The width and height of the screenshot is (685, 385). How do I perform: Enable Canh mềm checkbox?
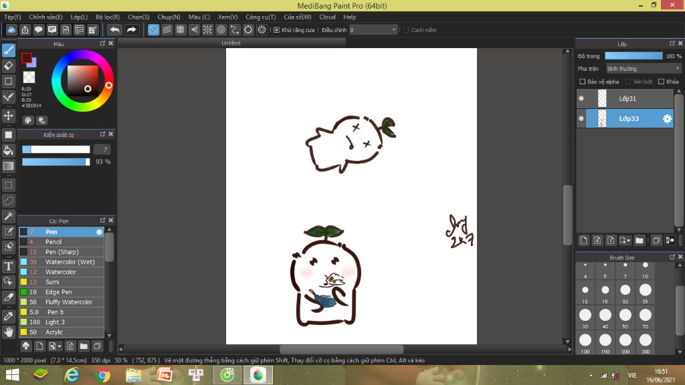[x=406, y=29]
